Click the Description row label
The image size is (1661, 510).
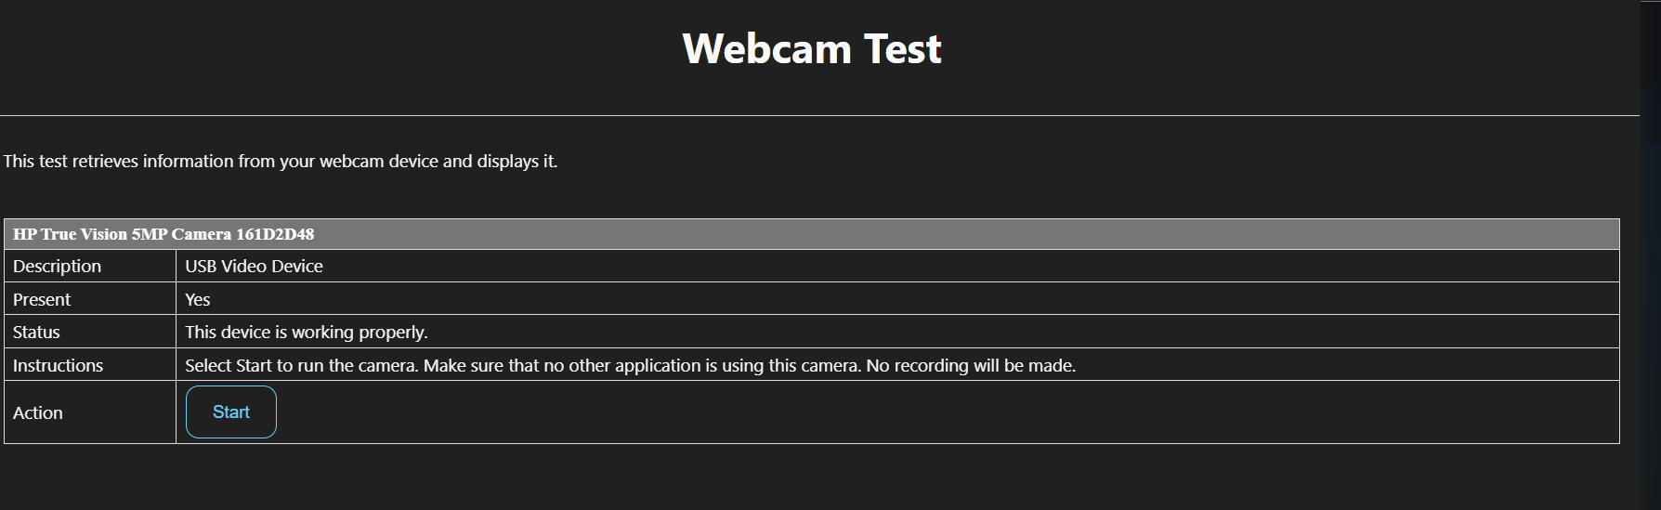tap(57, 267)
